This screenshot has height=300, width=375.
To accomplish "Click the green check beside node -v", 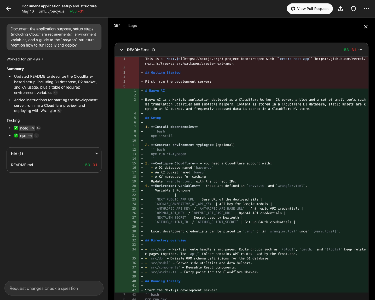I will (16, 128).
